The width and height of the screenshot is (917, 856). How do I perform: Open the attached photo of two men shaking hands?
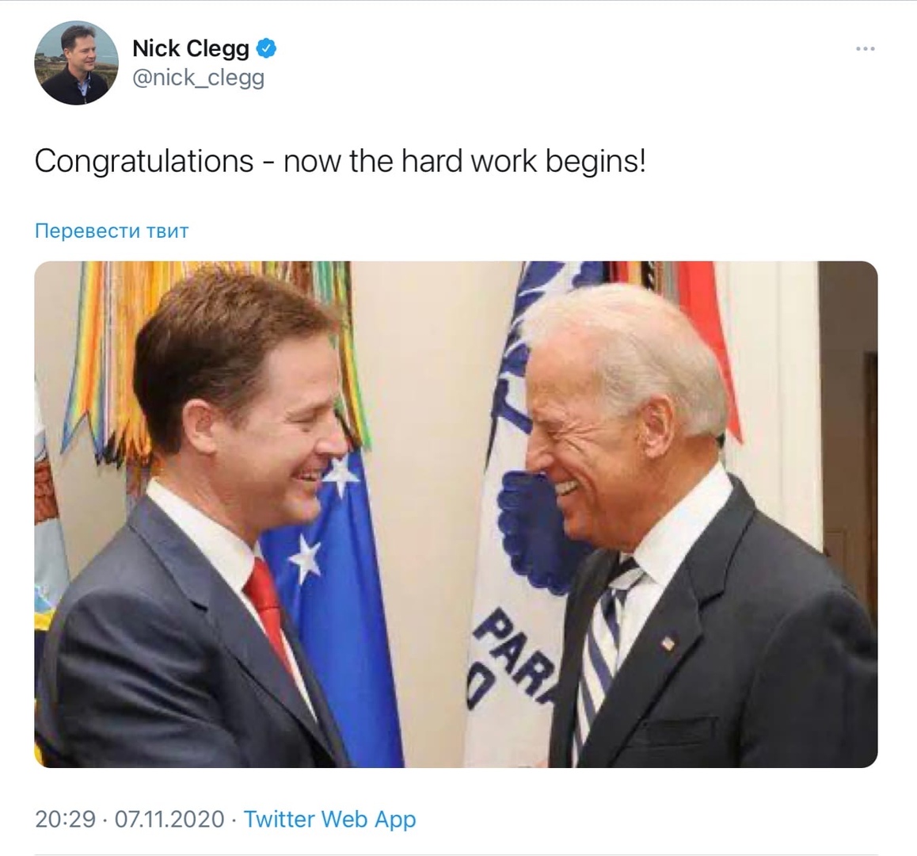coord(456,514)
